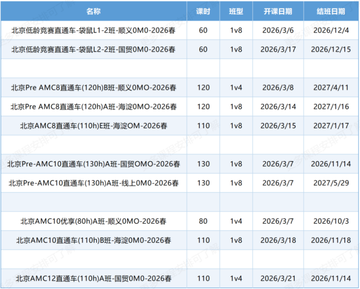Click the 班型 column header

coord(236,11)
